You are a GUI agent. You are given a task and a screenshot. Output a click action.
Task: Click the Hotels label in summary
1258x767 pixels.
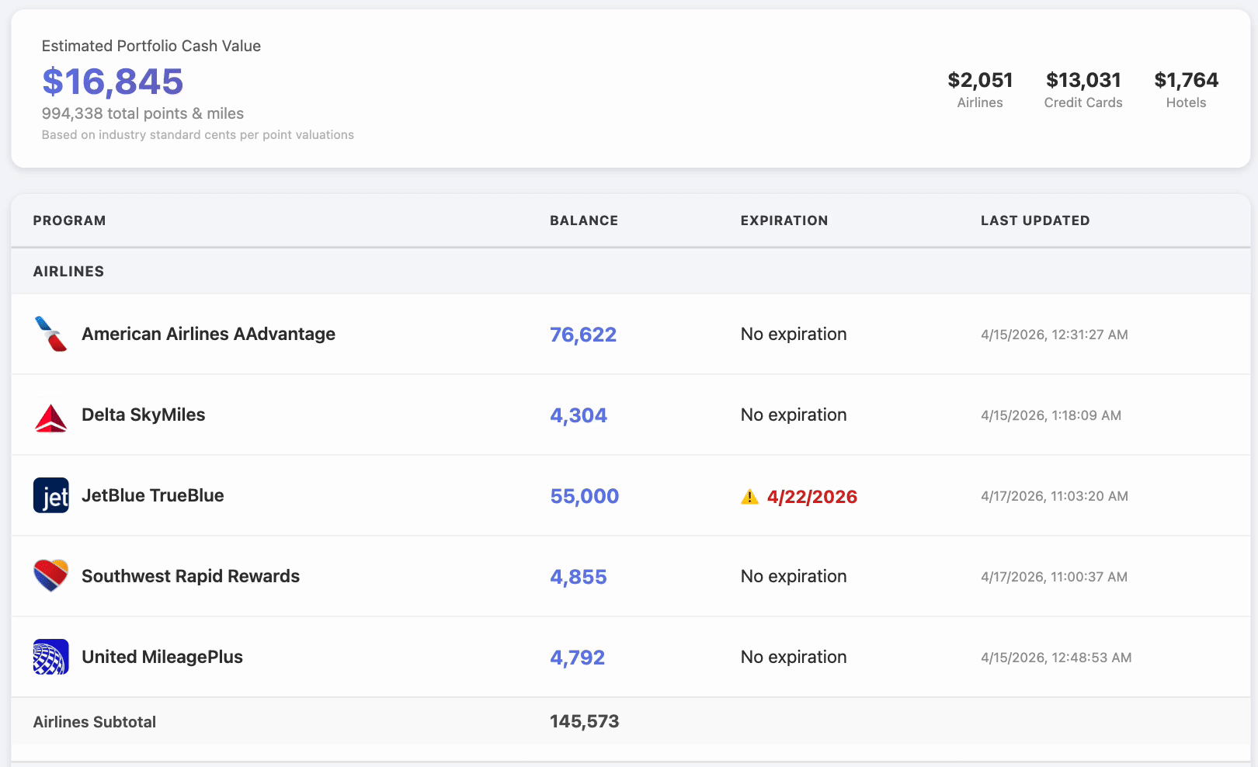[x=1187, y=102]
